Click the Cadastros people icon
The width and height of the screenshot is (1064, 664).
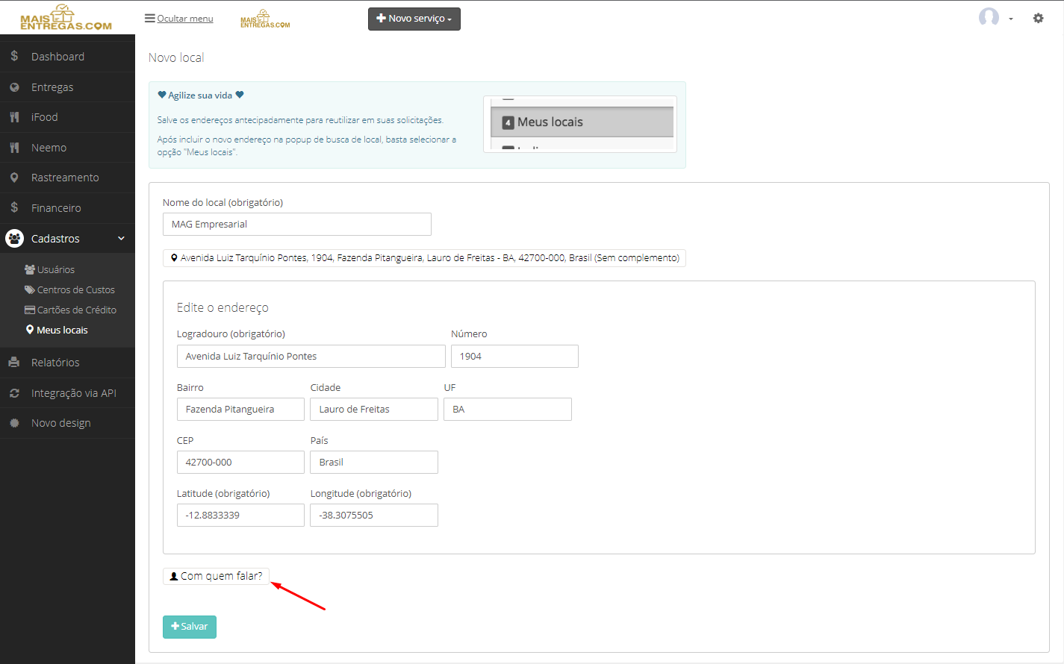click(x=14, y=239)
